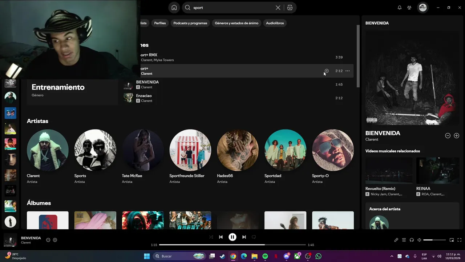Click into the search field containing 'sport'
Viewport: 465px width, 262px height.
tap(232, 8)
